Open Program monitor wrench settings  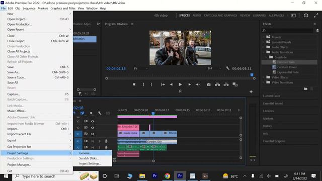click(x=227, y=68)
